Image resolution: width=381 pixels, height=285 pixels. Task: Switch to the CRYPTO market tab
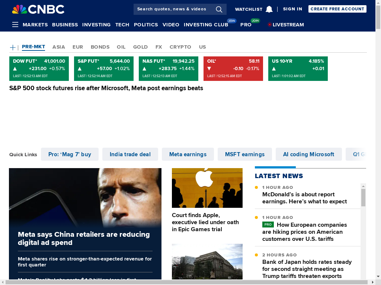[180, 47]
